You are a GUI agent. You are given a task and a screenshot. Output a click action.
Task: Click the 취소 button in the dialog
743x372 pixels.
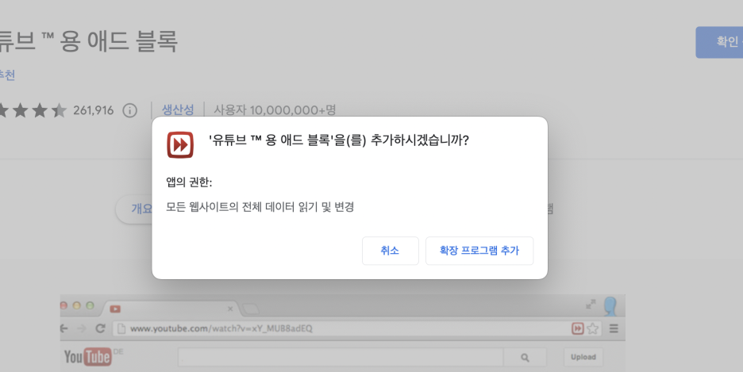(x=390, y=251)
